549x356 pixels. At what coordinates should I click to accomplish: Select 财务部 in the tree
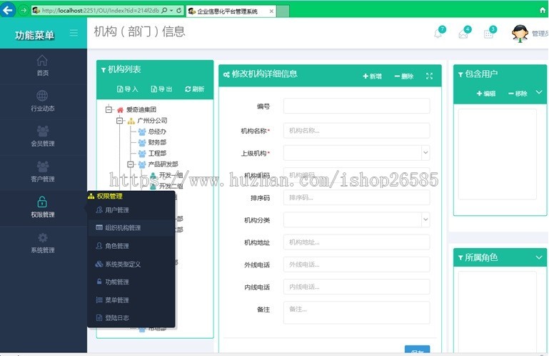(157, 142)
